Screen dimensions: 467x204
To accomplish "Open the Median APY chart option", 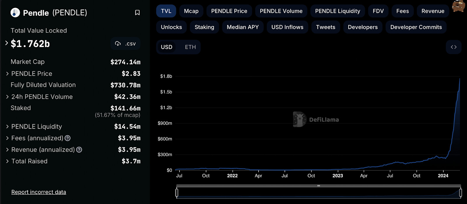I will tap(243, 27).
